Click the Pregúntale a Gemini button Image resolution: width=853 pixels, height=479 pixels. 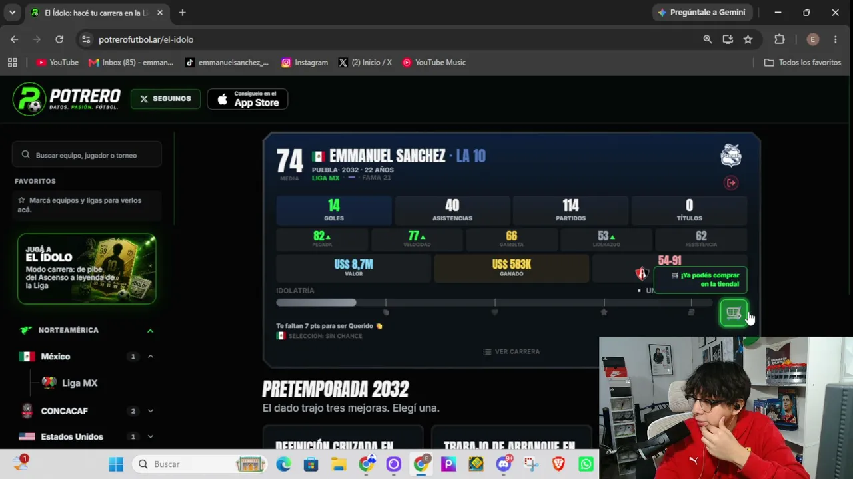[x=703, y=13]
